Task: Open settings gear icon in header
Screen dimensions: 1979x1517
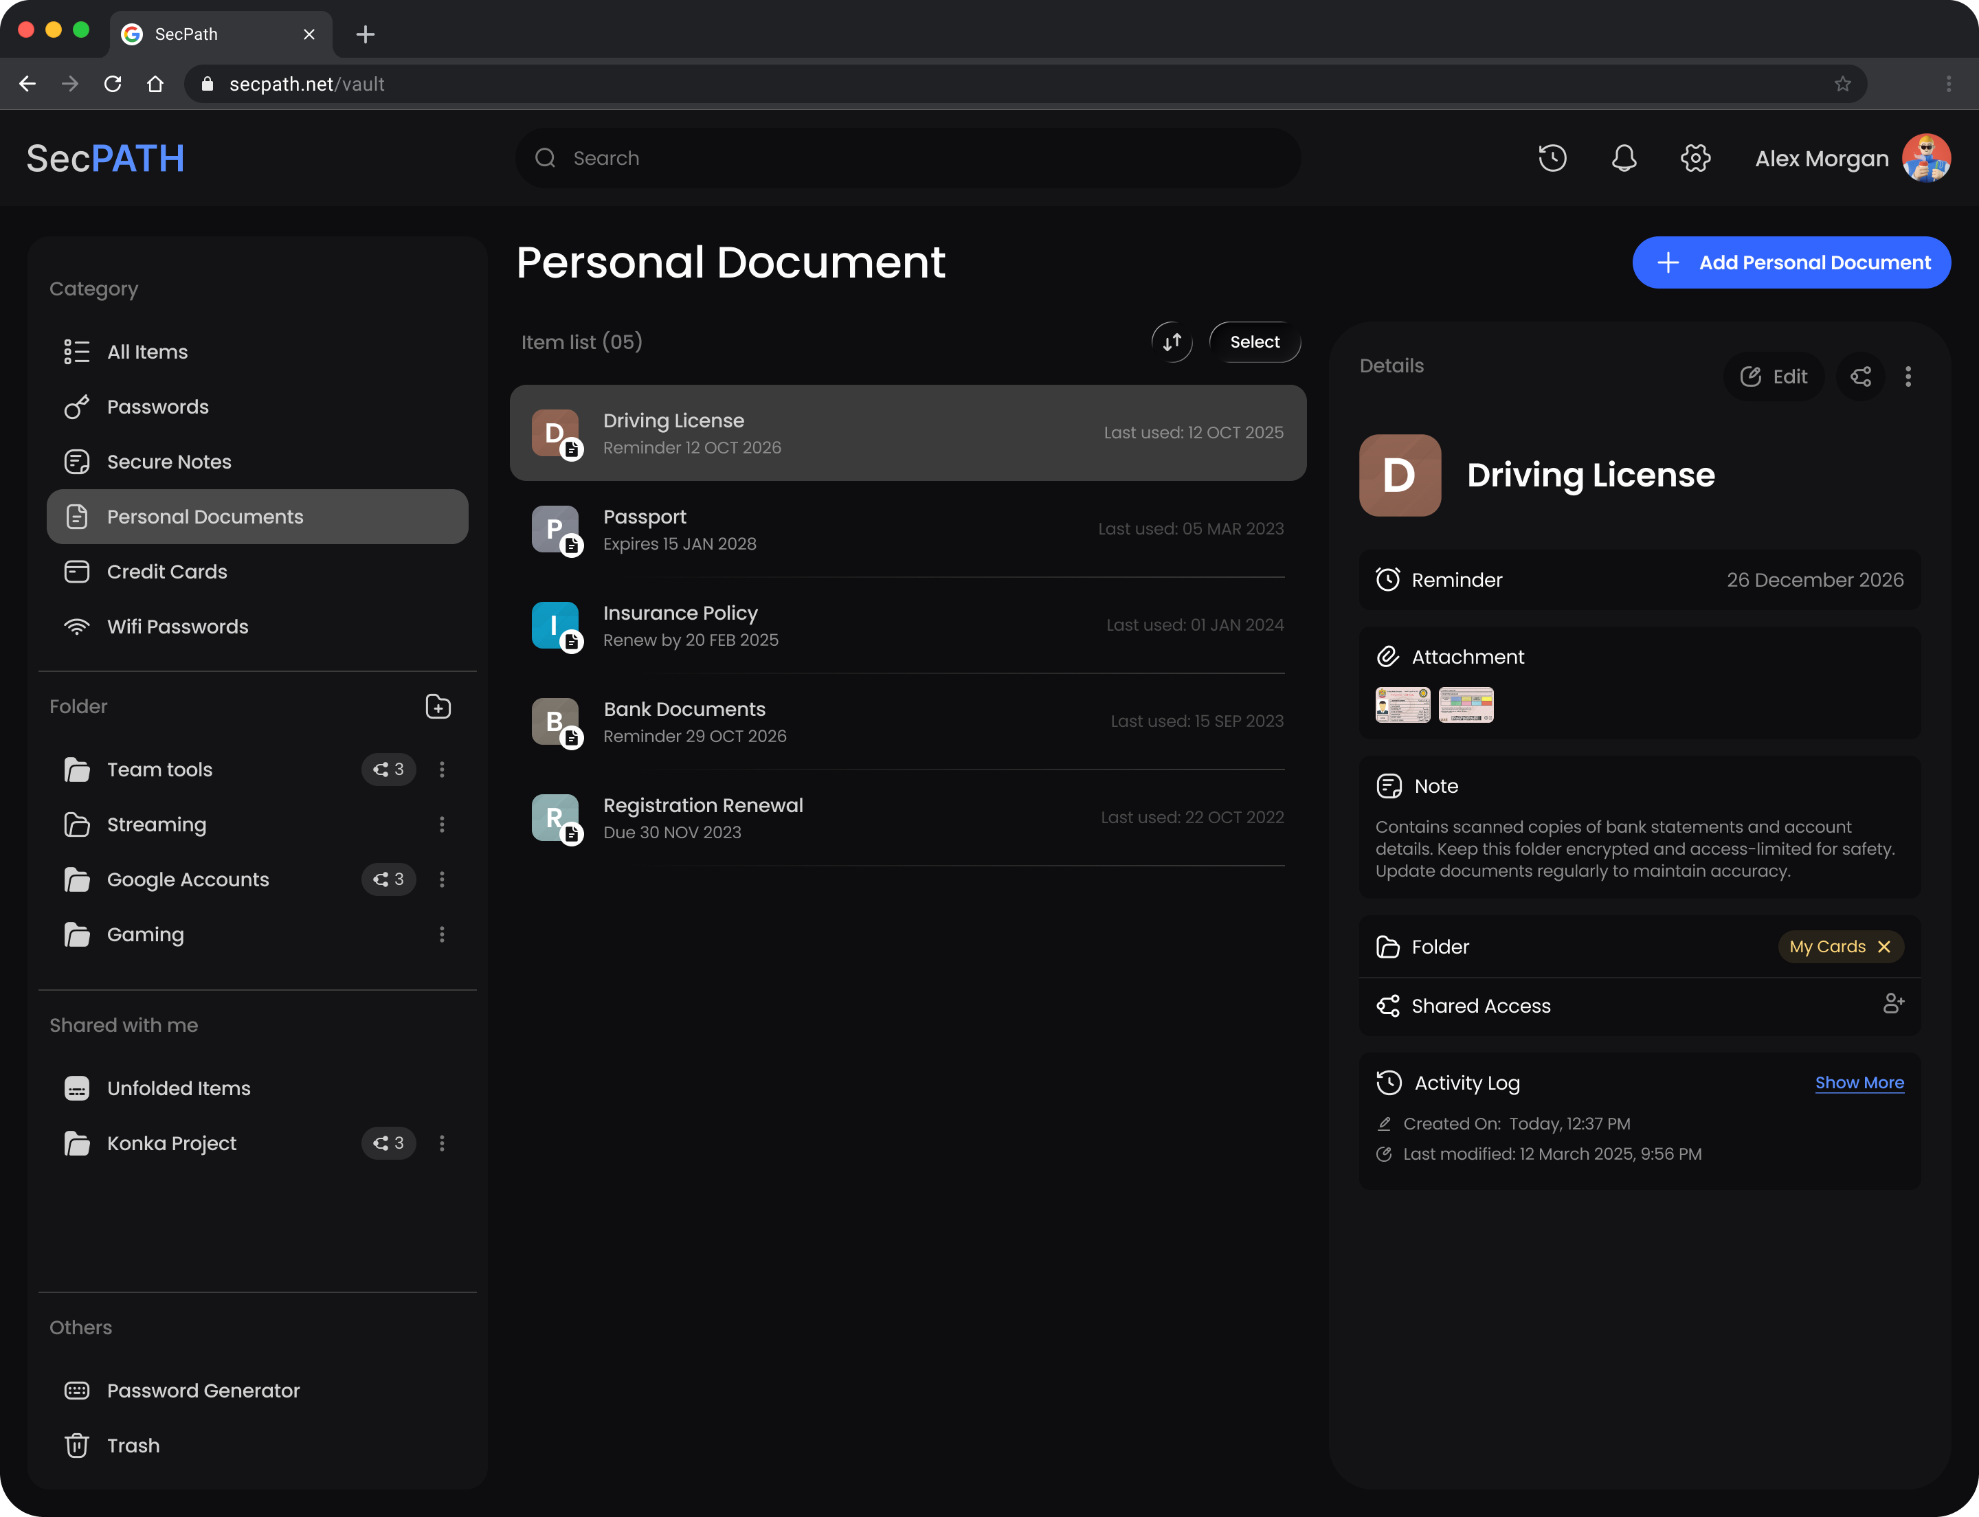Action: tap(1695, 158)
